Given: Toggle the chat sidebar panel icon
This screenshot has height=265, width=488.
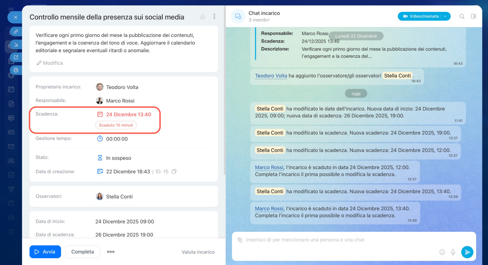Looking at the screenshot, I should 474,16.
